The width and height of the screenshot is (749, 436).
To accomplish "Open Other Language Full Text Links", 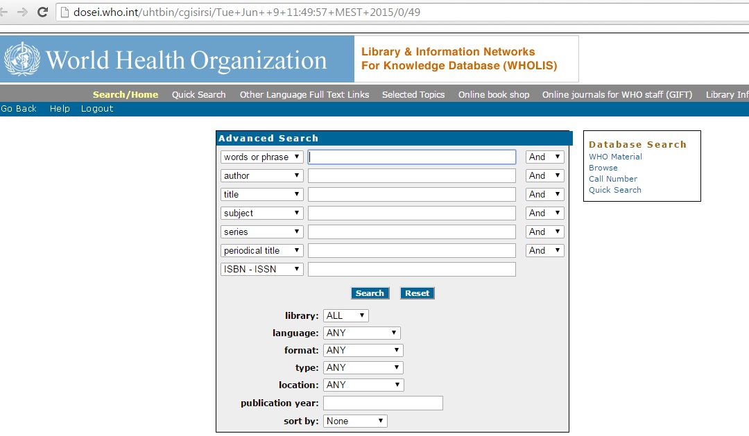I will click(x=304, y=94).
